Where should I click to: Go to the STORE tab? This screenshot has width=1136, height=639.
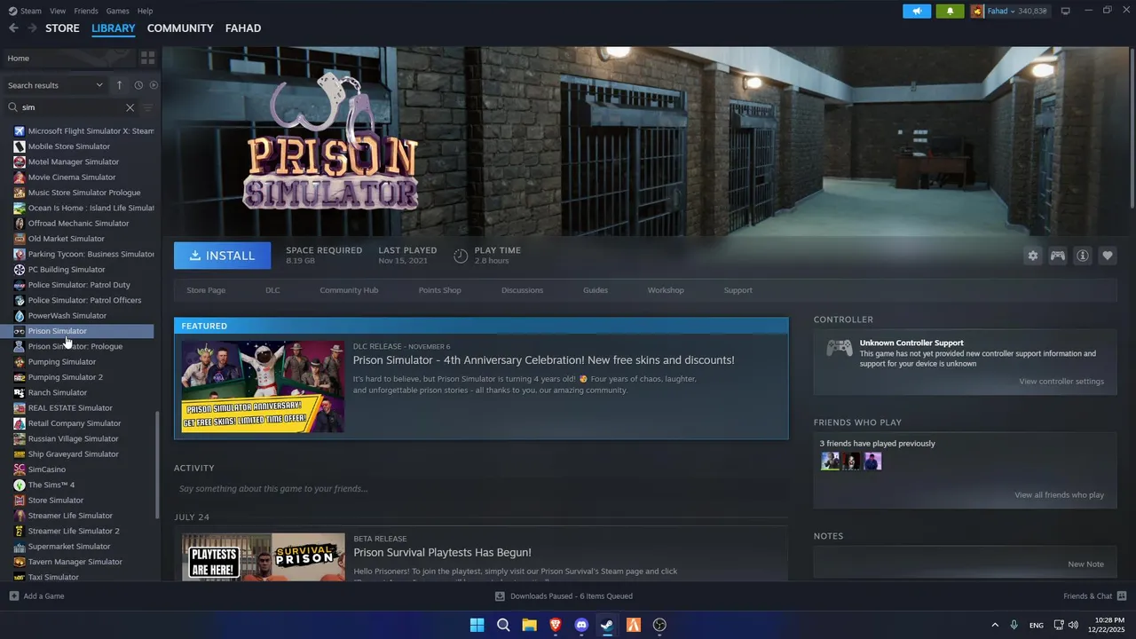pos(62,28)
